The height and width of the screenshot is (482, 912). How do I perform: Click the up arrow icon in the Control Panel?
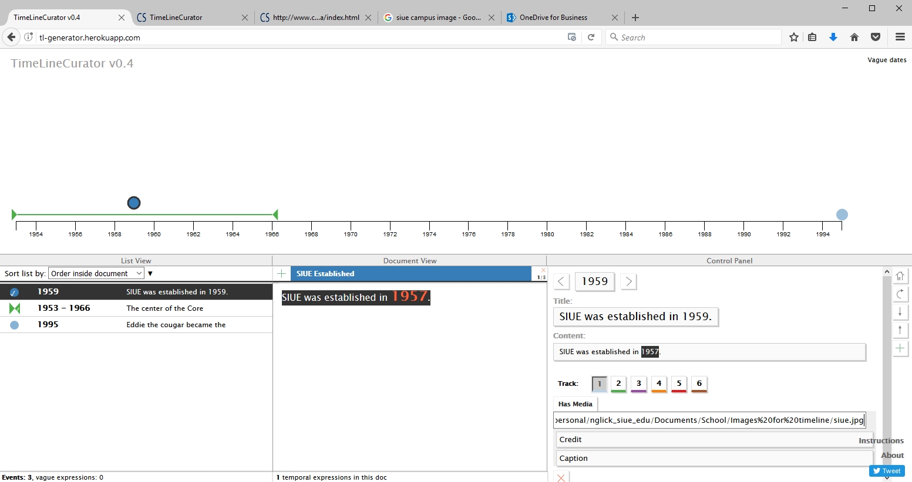[900, 330]
